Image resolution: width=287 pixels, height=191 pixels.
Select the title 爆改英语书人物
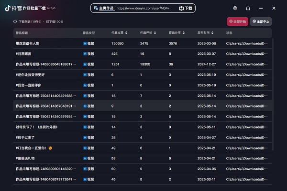pos(27,43)
